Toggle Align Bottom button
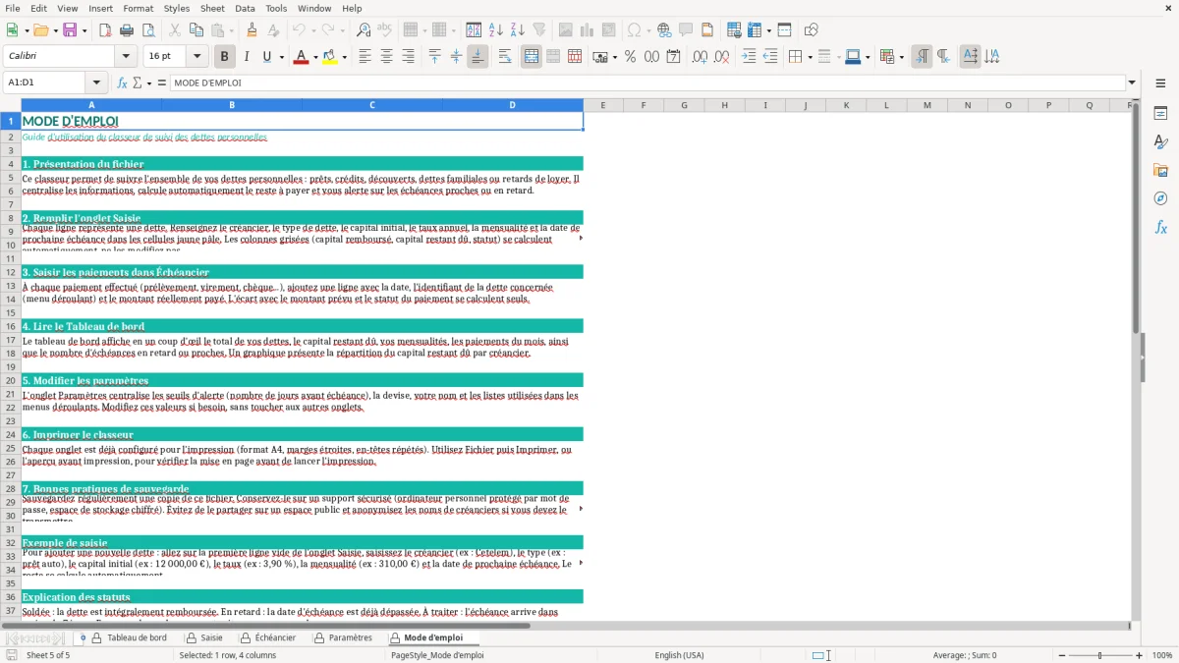1179x663 pixels. 477,57
